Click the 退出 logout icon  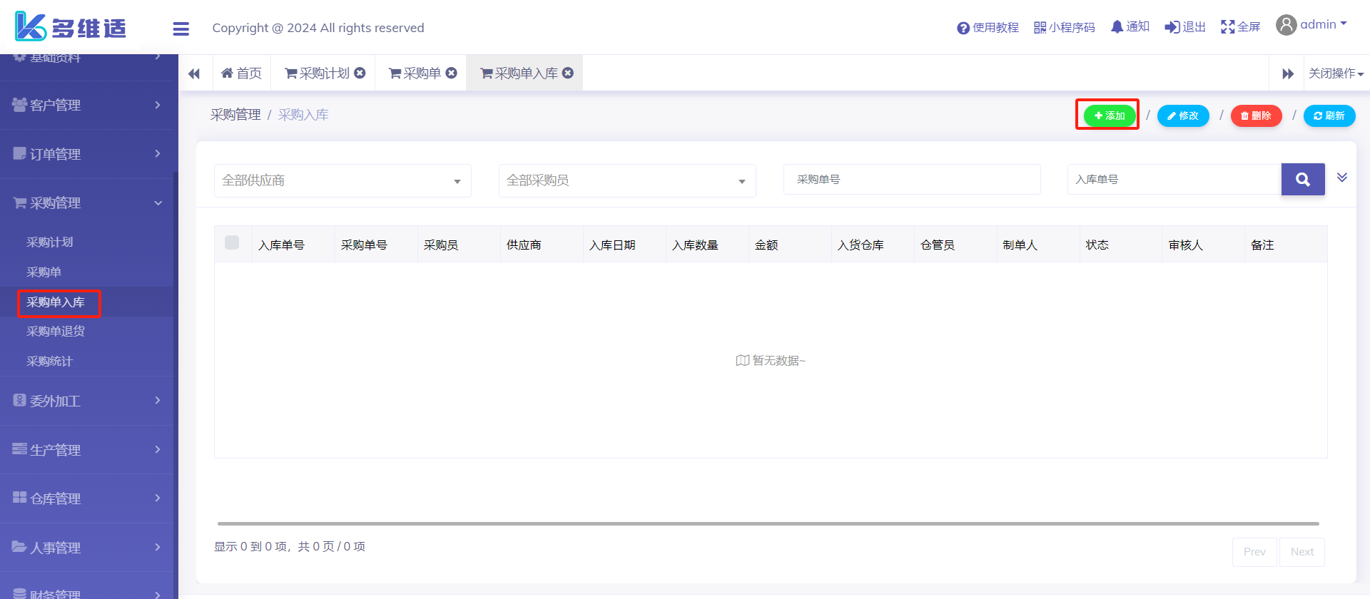click(1172, 27)
